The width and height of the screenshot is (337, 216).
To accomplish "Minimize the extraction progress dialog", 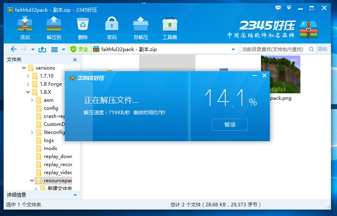I will [255, 76].
